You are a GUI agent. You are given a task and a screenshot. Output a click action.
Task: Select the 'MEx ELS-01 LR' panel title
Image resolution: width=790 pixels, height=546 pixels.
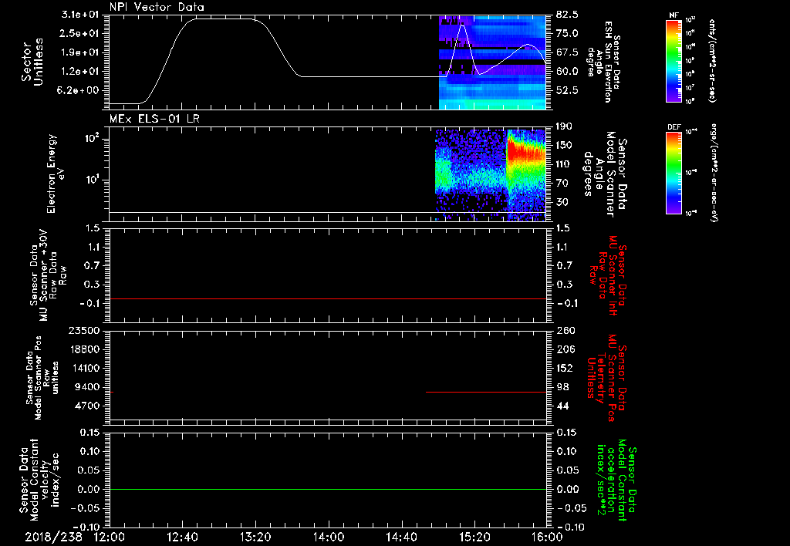pos(154,119)
